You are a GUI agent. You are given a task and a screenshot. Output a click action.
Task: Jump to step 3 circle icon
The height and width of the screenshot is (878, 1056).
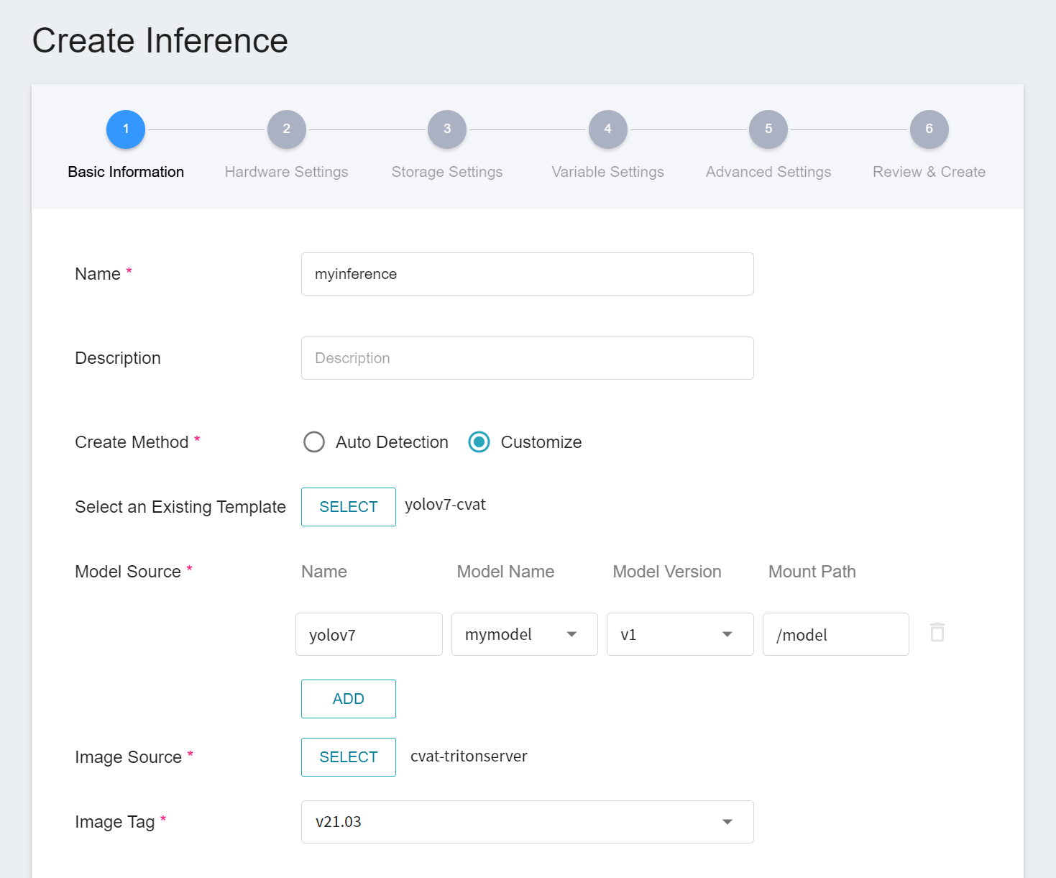coord(447,129)
